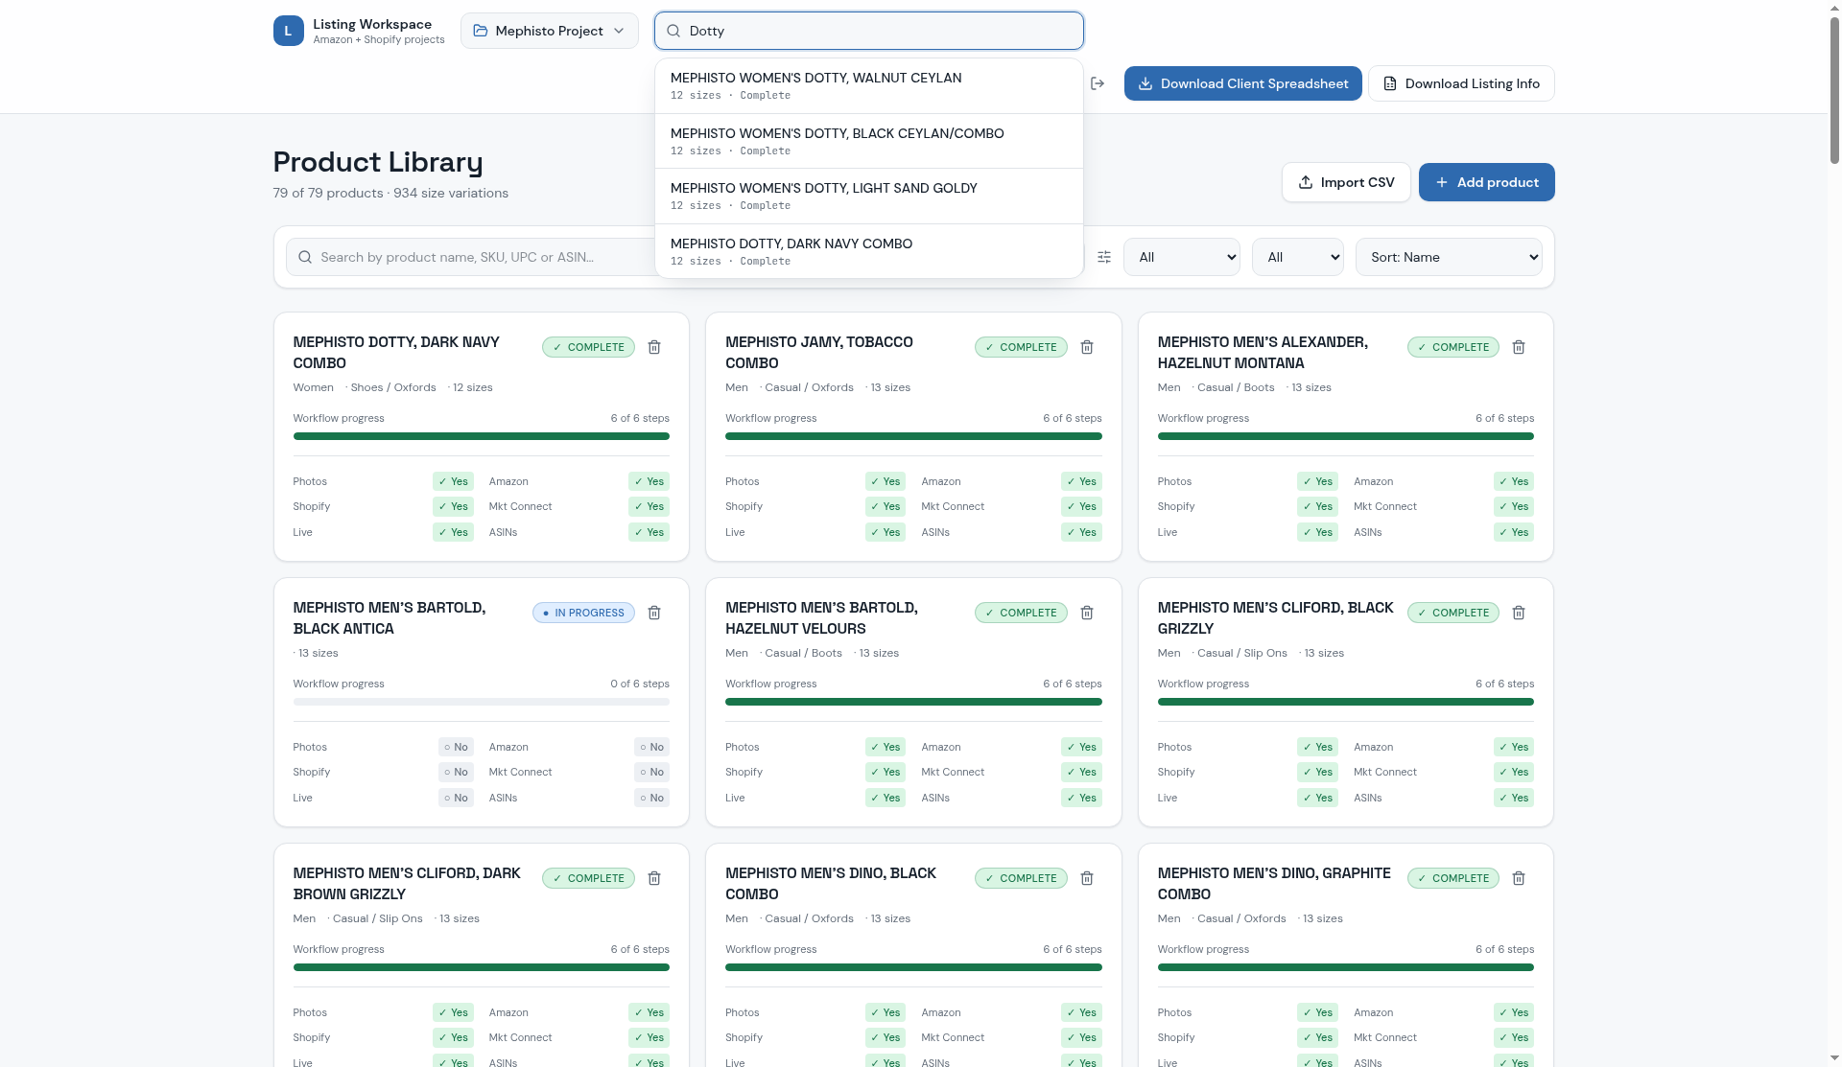Click the Import CSV button
The image size is (1842, 1067).
[x=1346, y=182]
